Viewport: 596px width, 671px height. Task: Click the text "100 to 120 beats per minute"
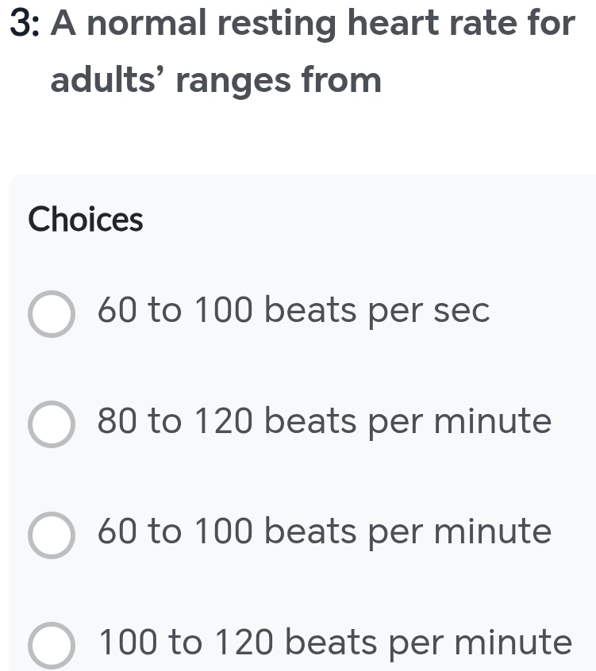[333, 644]
